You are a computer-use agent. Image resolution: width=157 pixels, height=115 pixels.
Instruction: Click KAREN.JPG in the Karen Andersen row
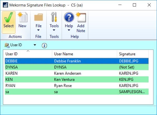129,73
